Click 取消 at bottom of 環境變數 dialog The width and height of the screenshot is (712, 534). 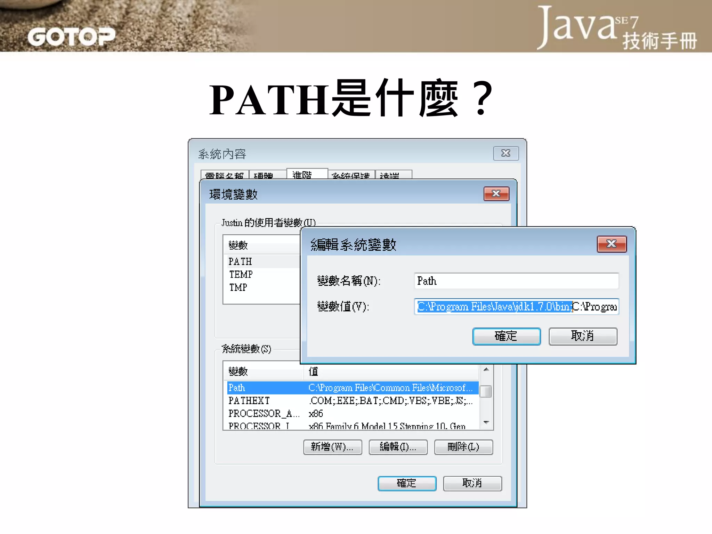[x=472, y=483]
